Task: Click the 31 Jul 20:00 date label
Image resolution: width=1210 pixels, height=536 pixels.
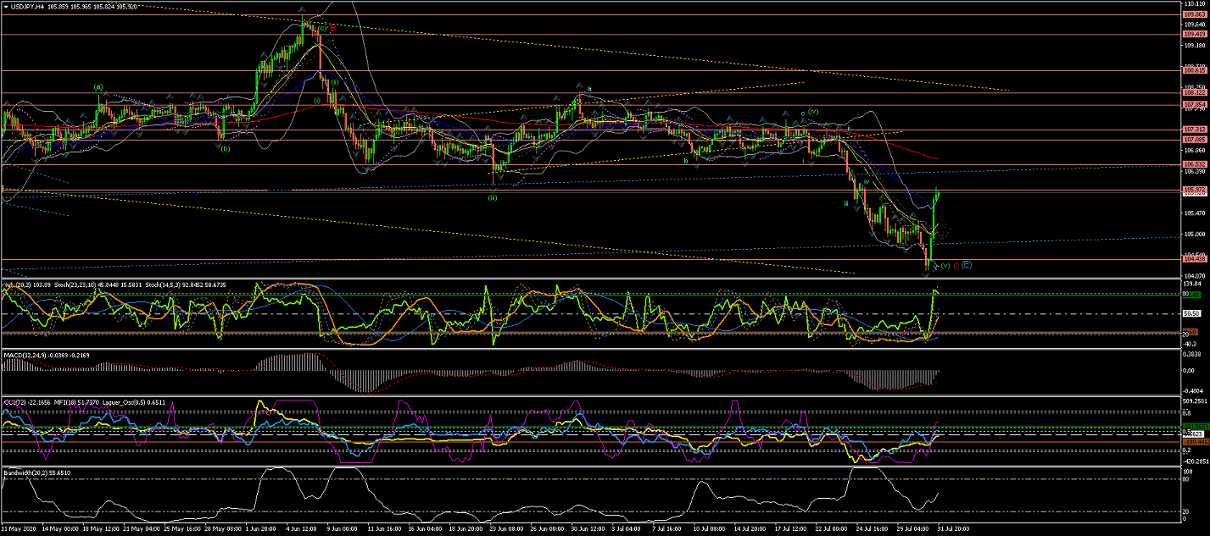Action: 951,529
